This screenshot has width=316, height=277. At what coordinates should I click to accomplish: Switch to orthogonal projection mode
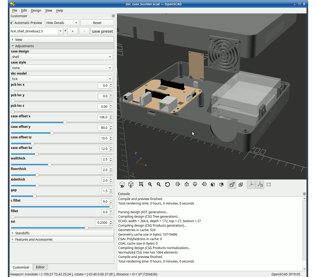[x=241, y=184]
